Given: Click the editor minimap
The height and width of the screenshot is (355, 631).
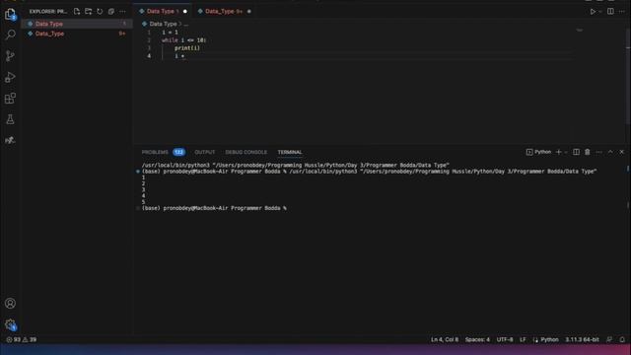Looking at the screenshot, I should coord(580,31).
